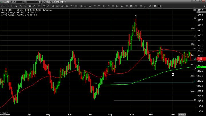Toggle the magnet snap U button
This screenshot has width=206, height=116.
click(x=159, y=6)
